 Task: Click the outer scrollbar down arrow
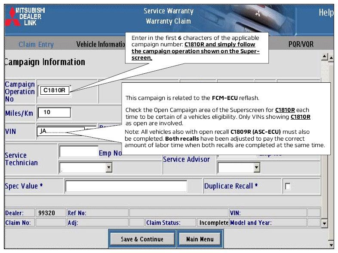click(331, 245)
